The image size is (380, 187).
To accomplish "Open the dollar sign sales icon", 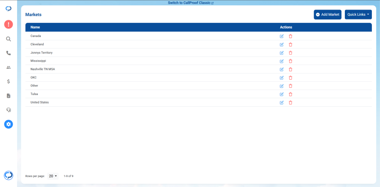I will click(9, 81).
